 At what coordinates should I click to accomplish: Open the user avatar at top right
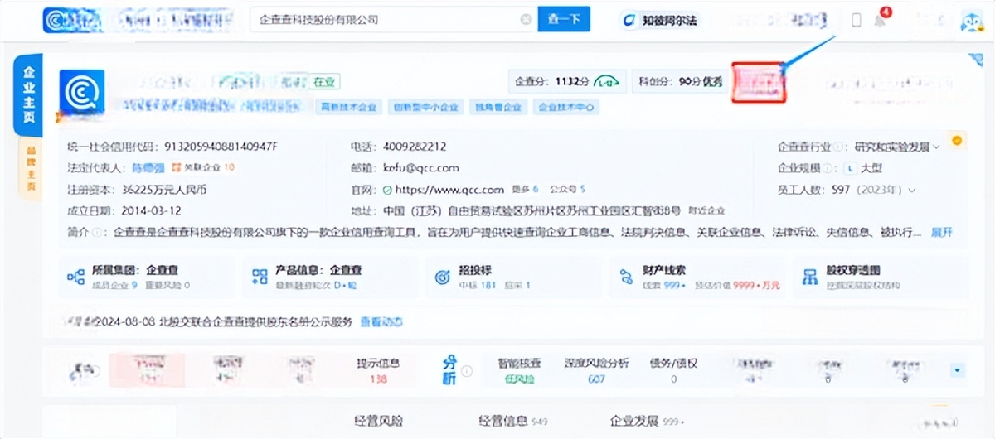click(x=972, y=20)
